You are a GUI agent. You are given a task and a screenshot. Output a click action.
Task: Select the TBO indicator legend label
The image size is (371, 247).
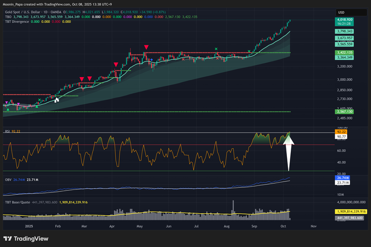(x=9, y=16)
